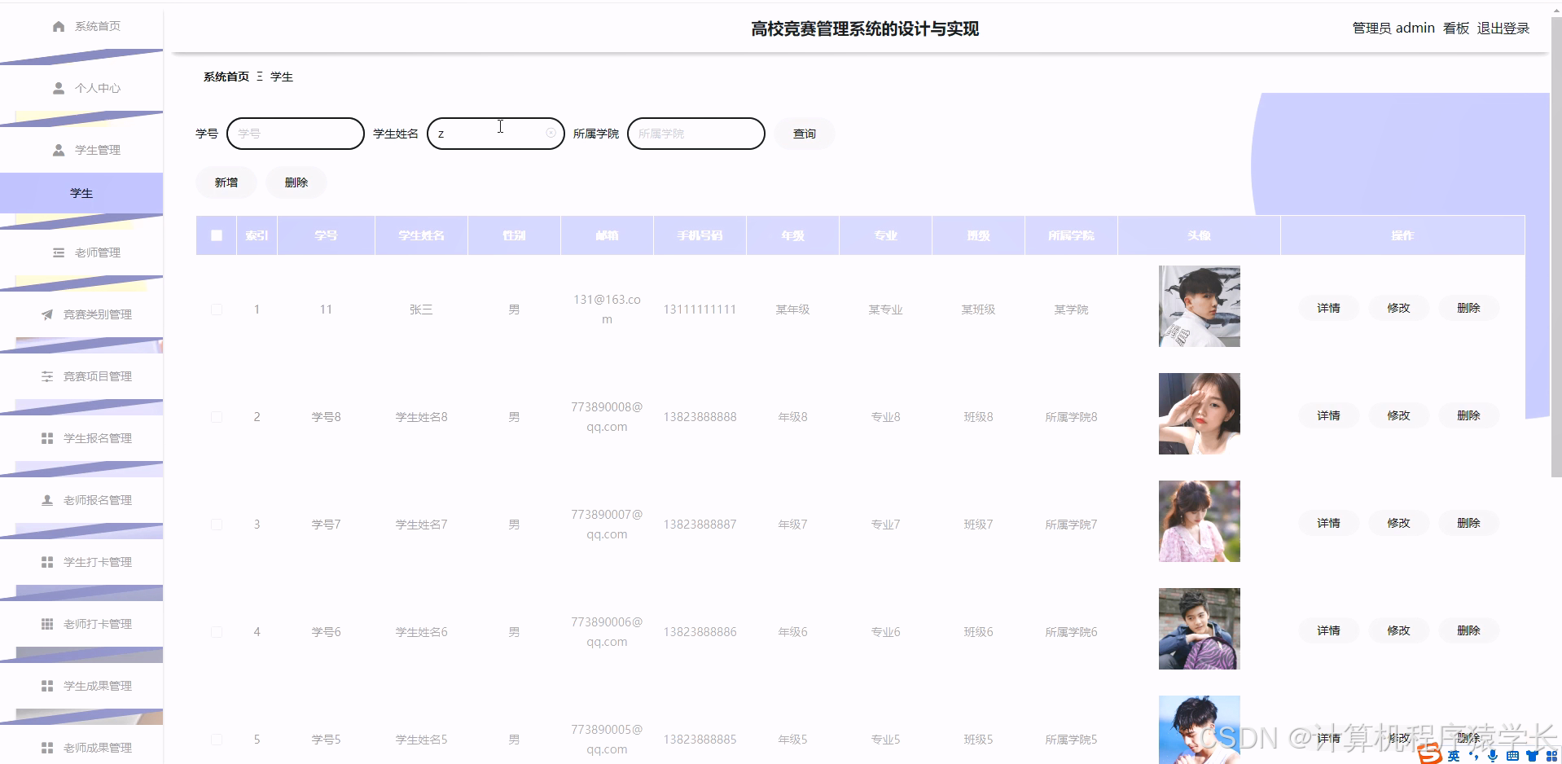Click the paper-plane icon for 竞赛类别管理
The width and height of the screenshot is (1562, 764).
(46, 314)
